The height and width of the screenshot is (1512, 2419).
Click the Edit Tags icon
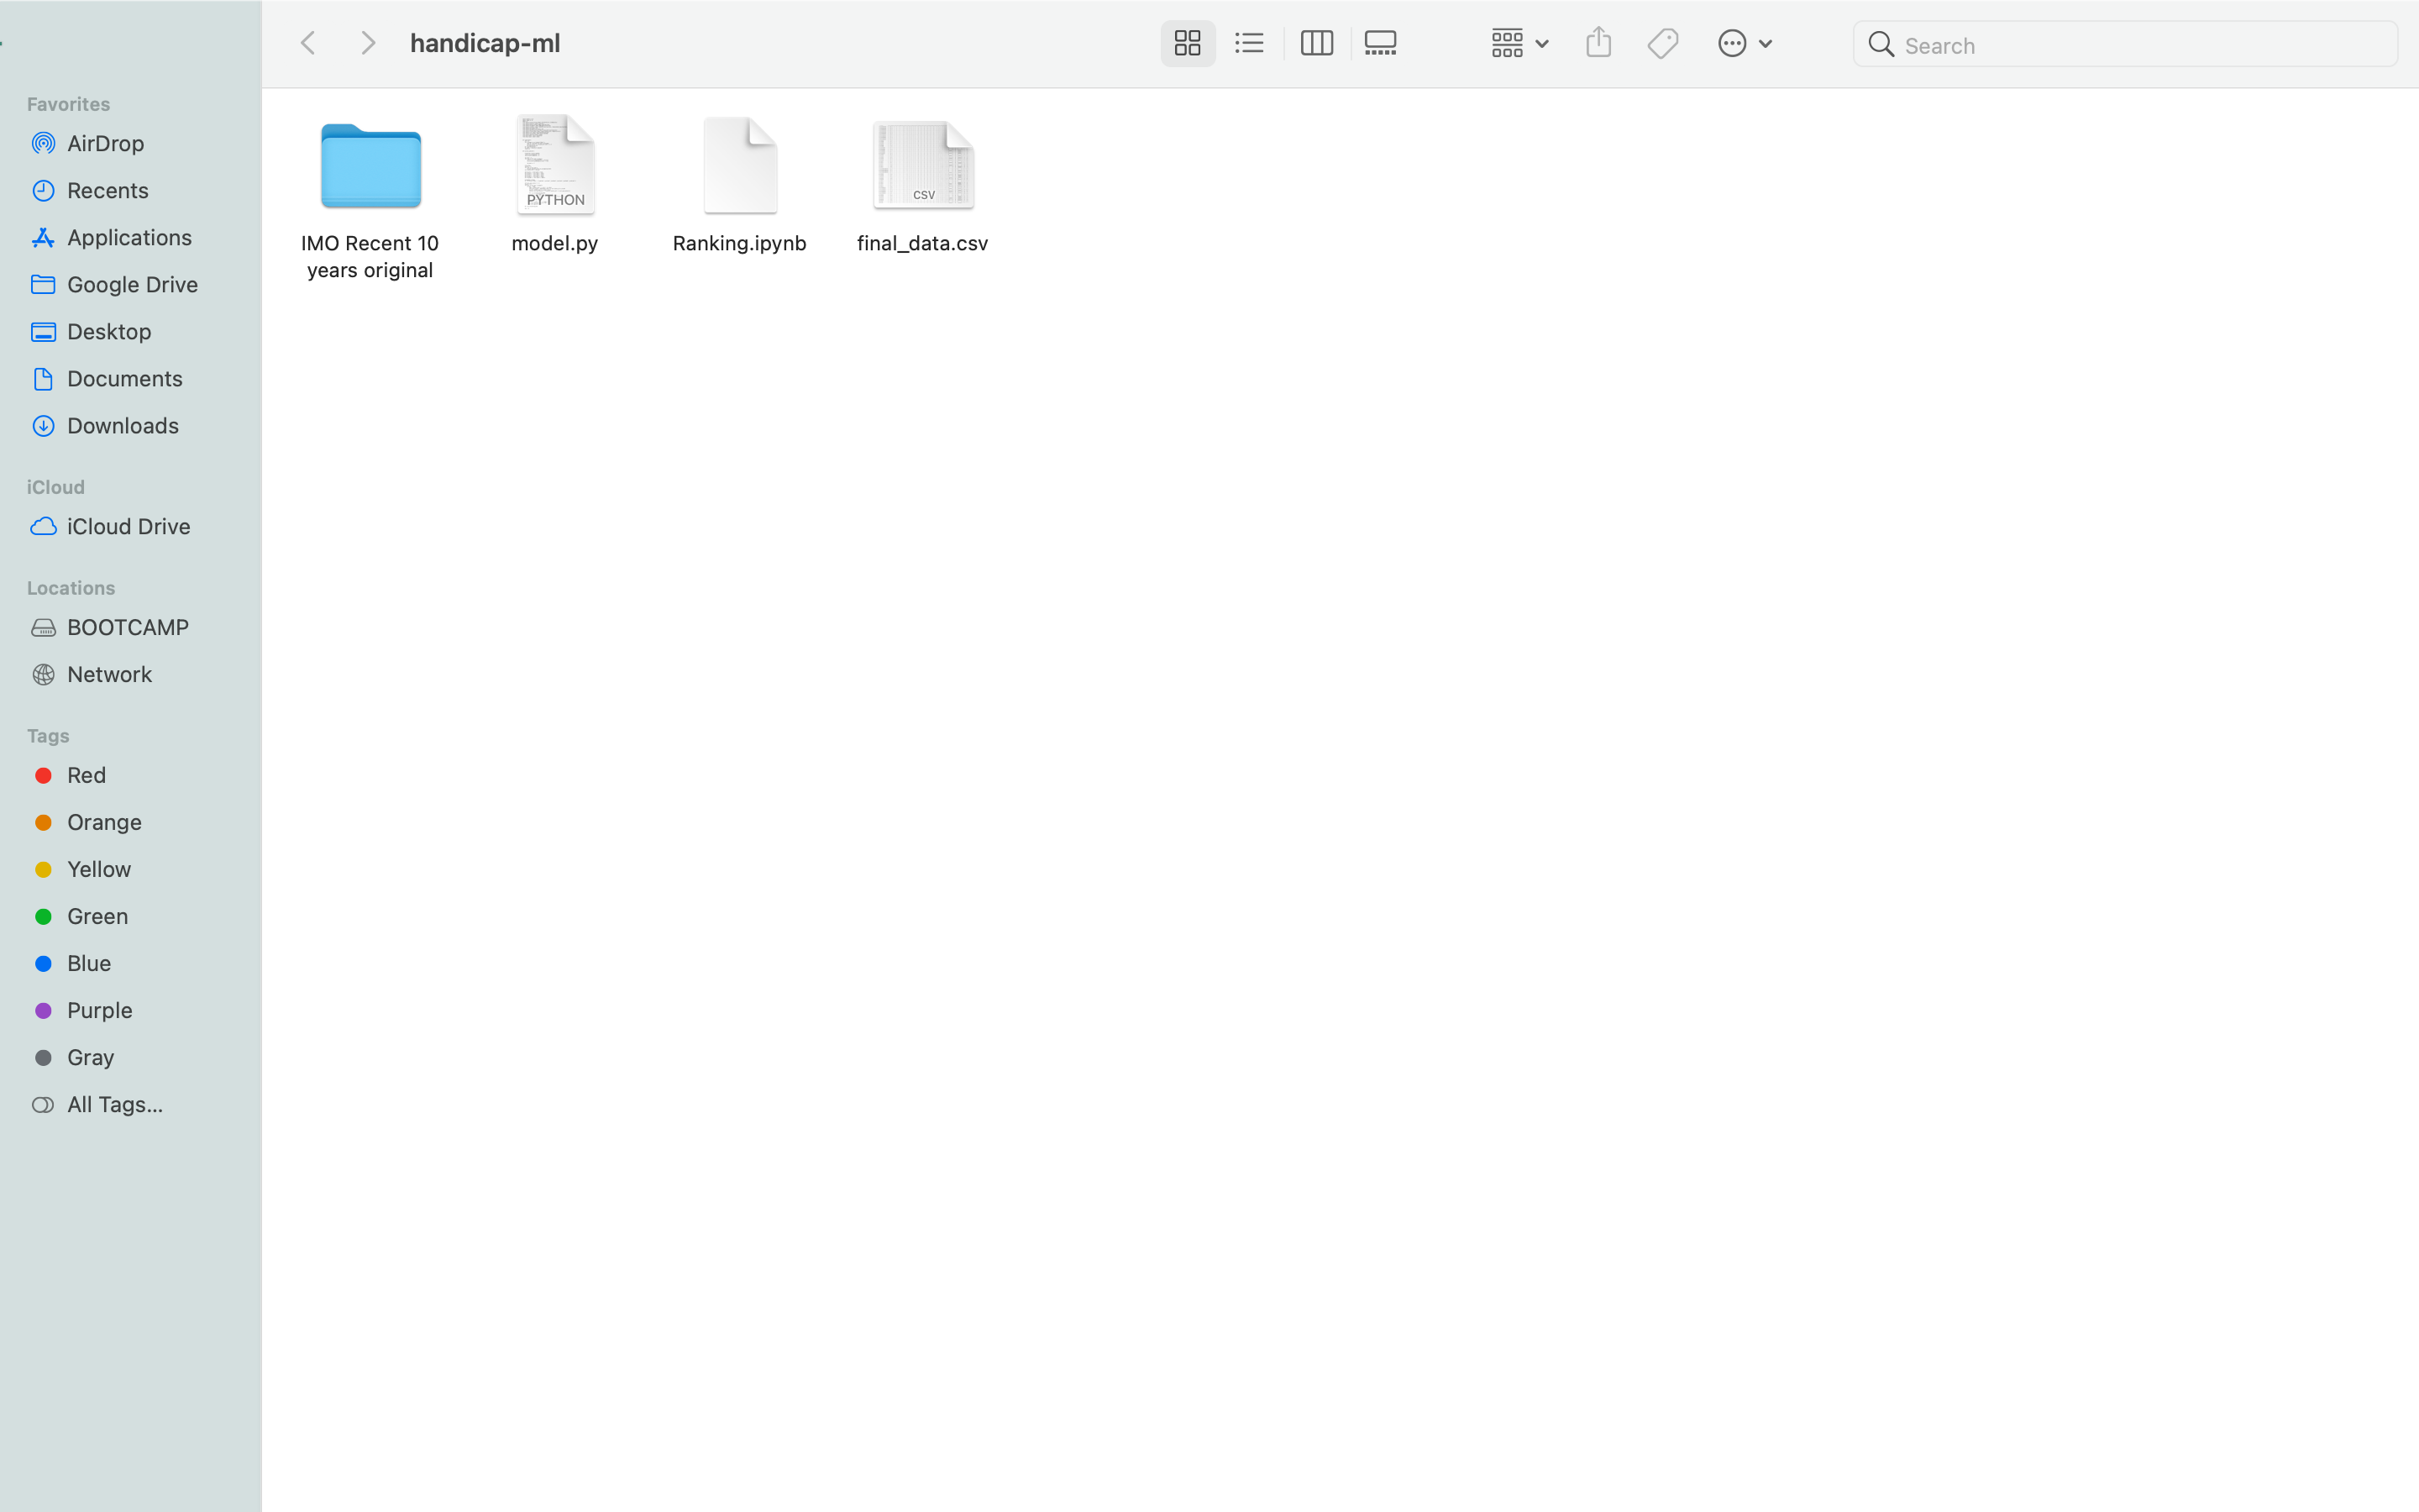(1662, 43)
